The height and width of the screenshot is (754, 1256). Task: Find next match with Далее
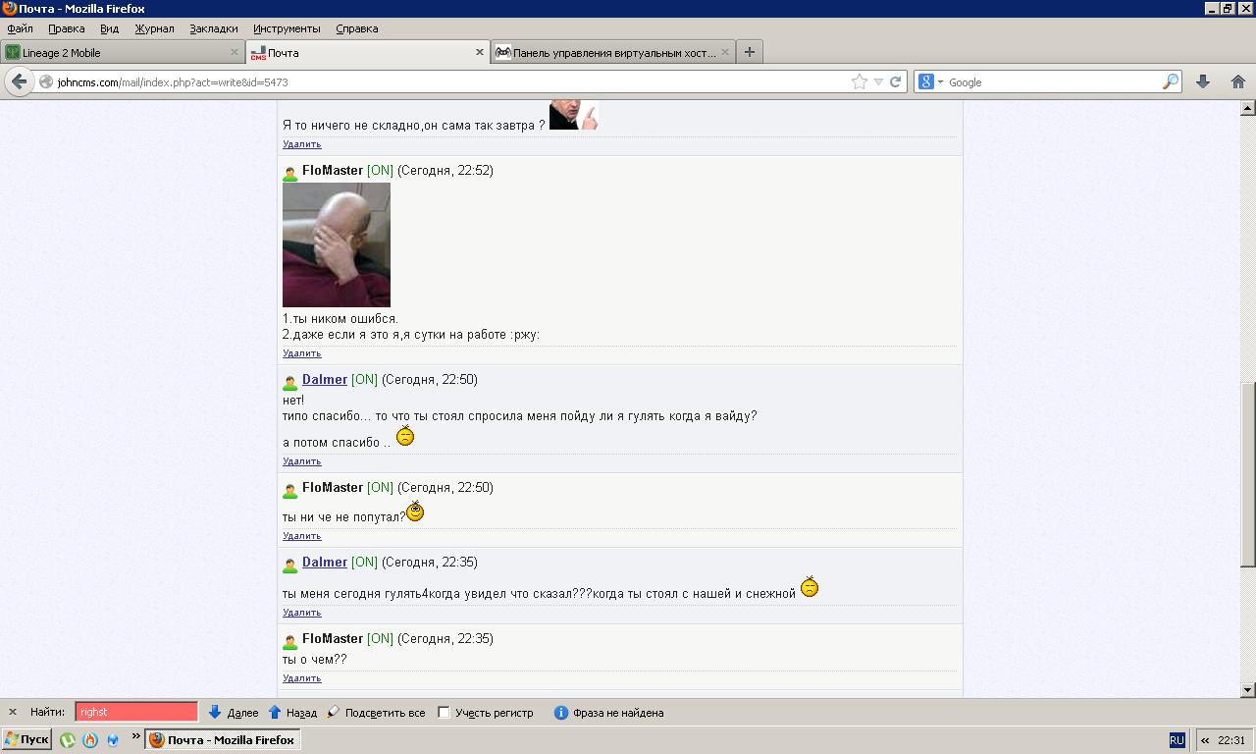tap(234, 713)
